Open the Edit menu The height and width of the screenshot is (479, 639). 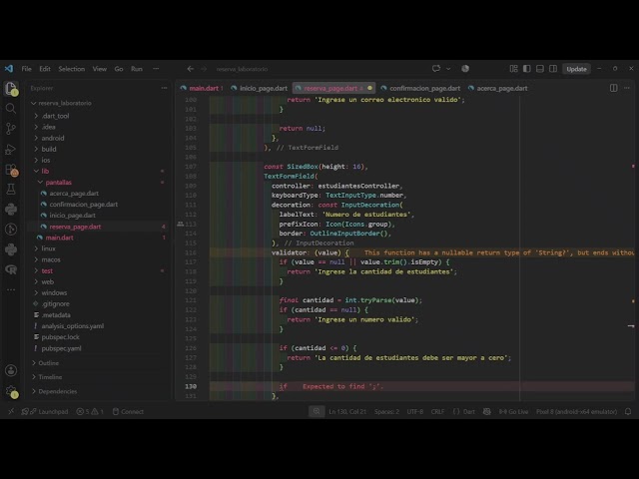pos(45,69)
